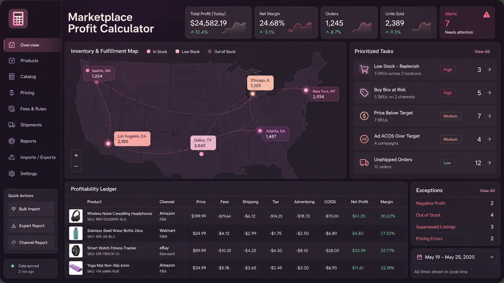
Task: Click the smart watch product thumbnail
Action: click(x=76, y=251)
